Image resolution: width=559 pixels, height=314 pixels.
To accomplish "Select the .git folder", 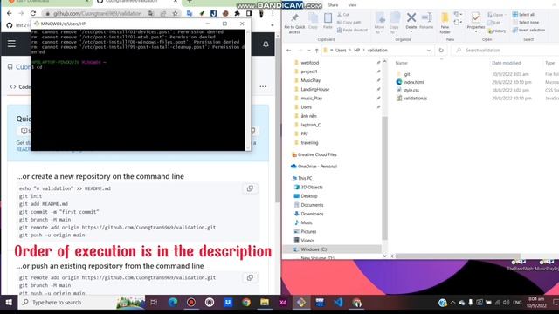I will 406,74.
